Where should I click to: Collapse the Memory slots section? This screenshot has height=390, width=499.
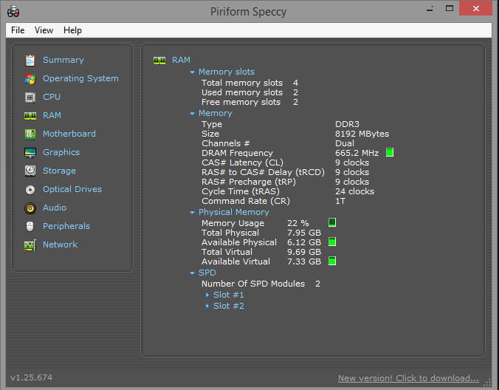[x=193, y=72]
